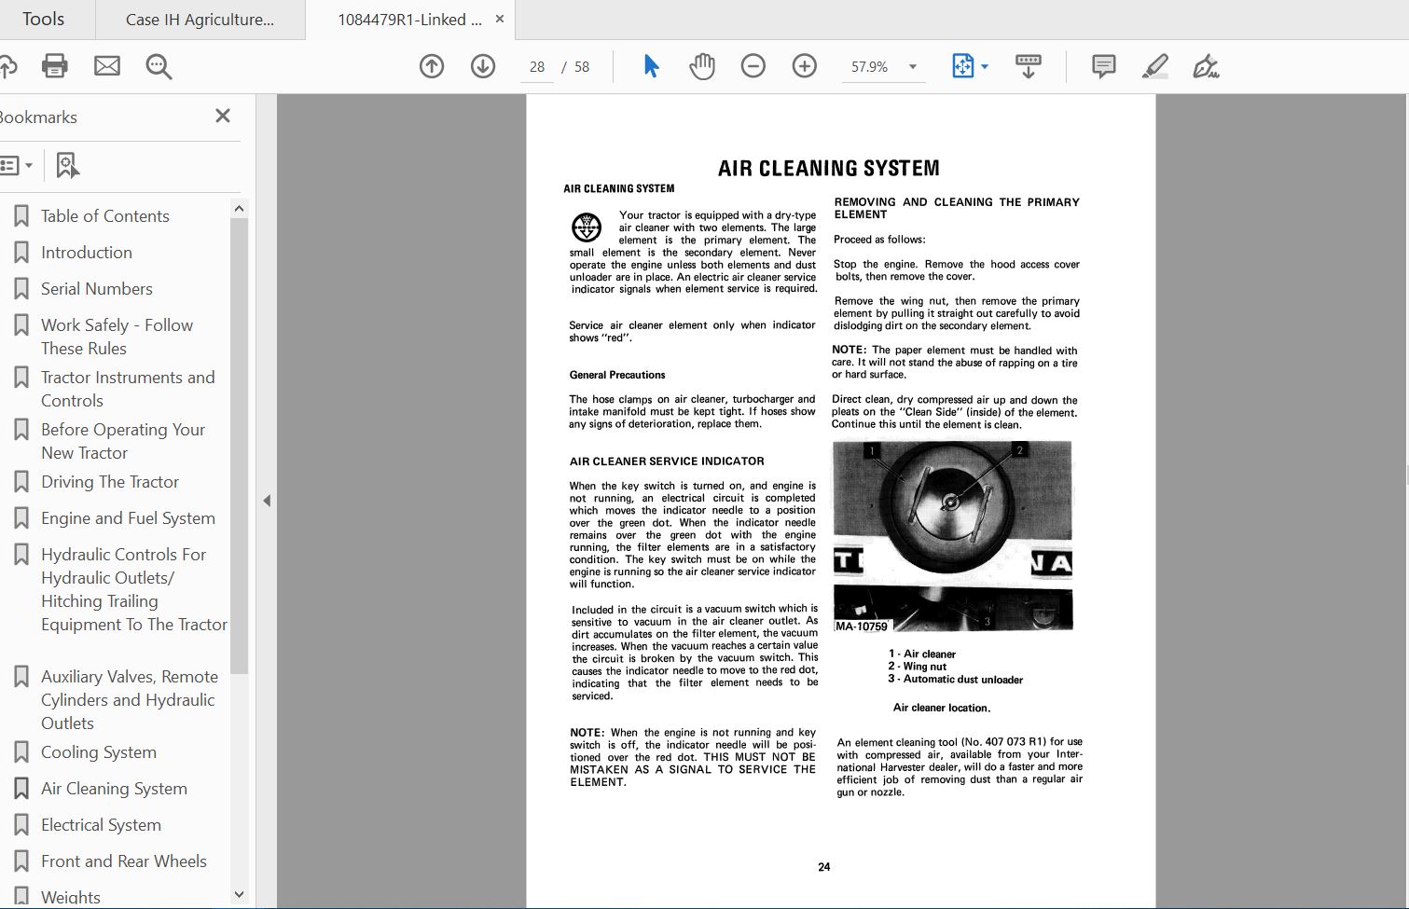Click the page number input field
The image size is (1409, 909).
click(536, 66)
